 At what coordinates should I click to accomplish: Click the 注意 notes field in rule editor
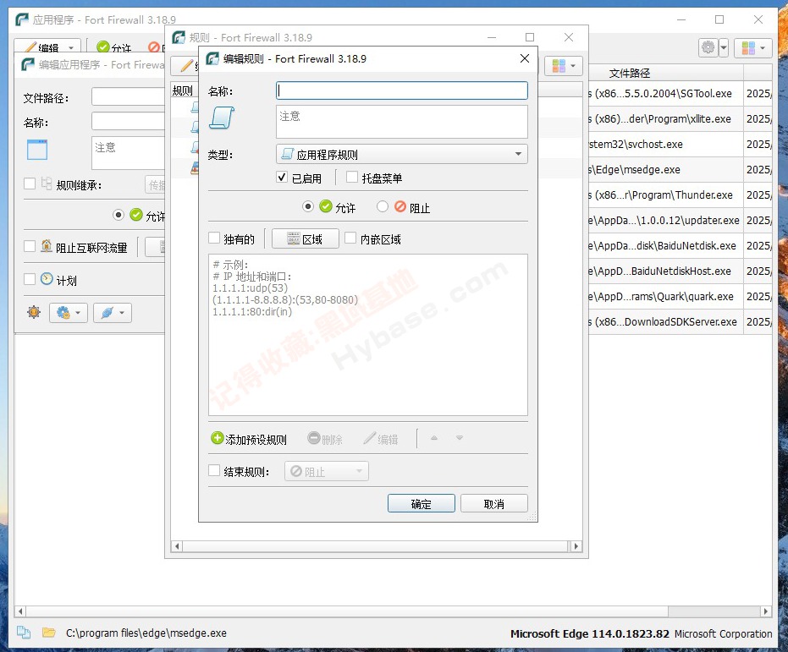point(401,122)
